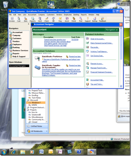131x156 pixels.
Task: Open the Accnt toolbar icon
Action: [67, 20]
